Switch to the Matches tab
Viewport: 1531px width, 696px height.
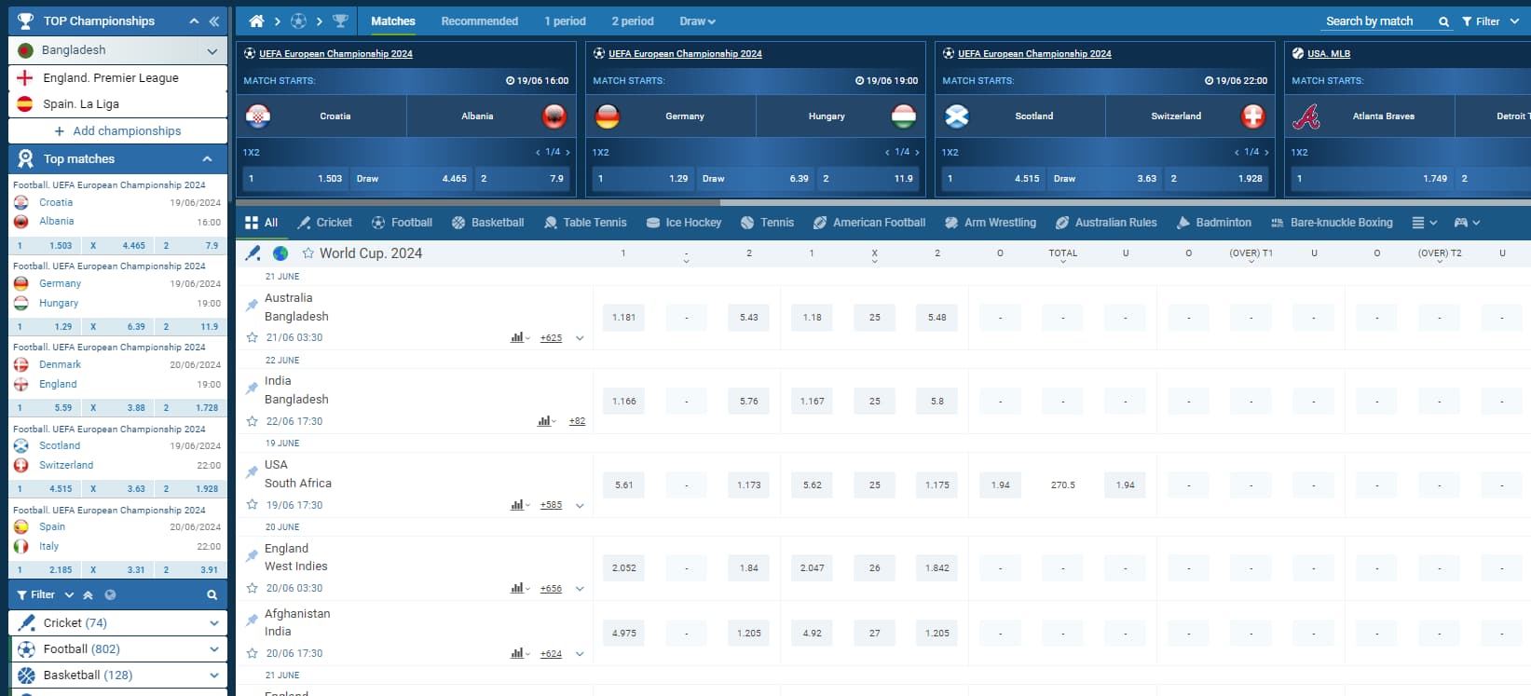click(393, 20)
